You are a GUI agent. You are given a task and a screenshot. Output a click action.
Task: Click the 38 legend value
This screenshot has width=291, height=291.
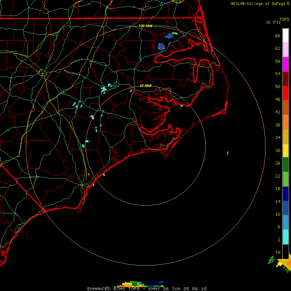coord(278,125)
